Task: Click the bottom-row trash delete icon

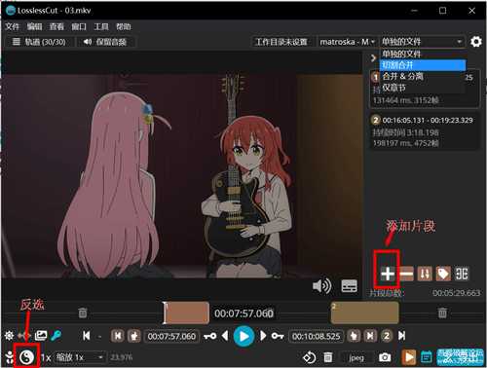Action: coord(328,357)
